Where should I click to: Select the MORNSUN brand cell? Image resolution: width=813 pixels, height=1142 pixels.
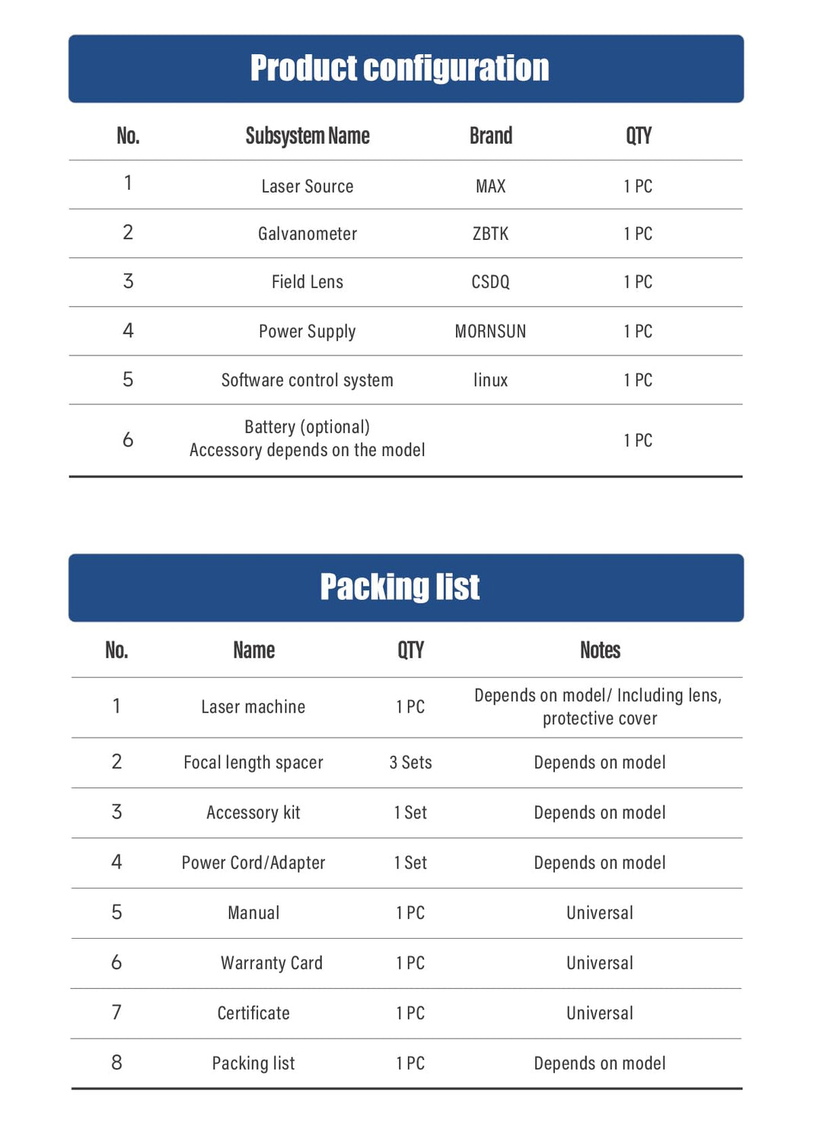490,331
